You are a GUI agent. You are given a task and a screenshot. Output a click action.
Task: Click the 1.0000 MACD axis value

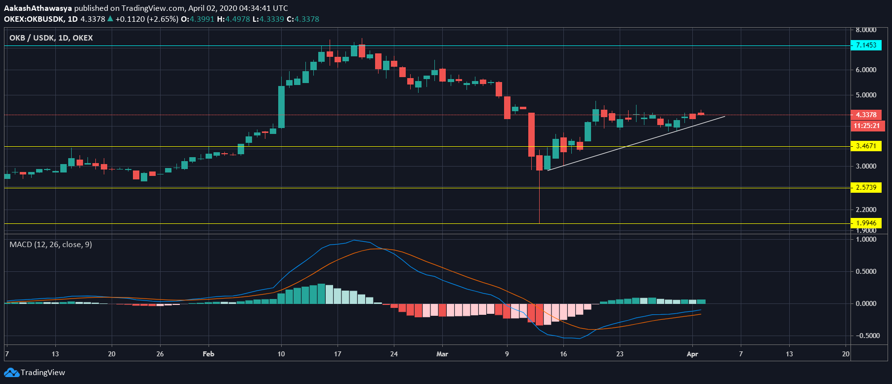[866, 239]
